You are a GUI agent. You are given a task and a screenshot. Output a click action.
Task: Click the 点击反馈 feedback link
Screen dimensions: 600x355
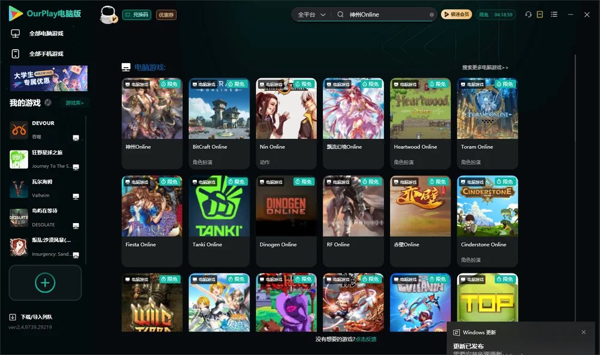click(x=366, y=339)
